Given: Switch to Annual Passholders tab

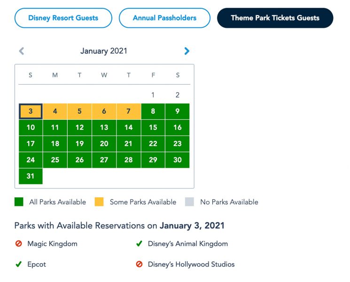Looking at the screenshot, I should 164,18.
